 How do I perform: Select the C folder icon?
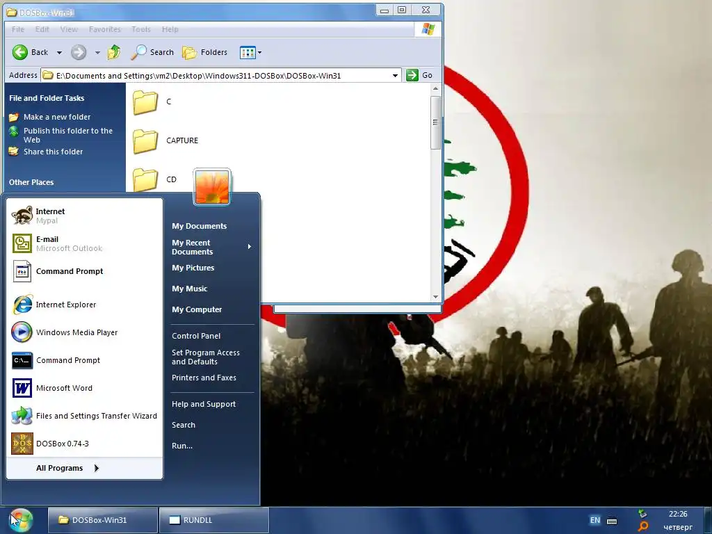point(145,102)
